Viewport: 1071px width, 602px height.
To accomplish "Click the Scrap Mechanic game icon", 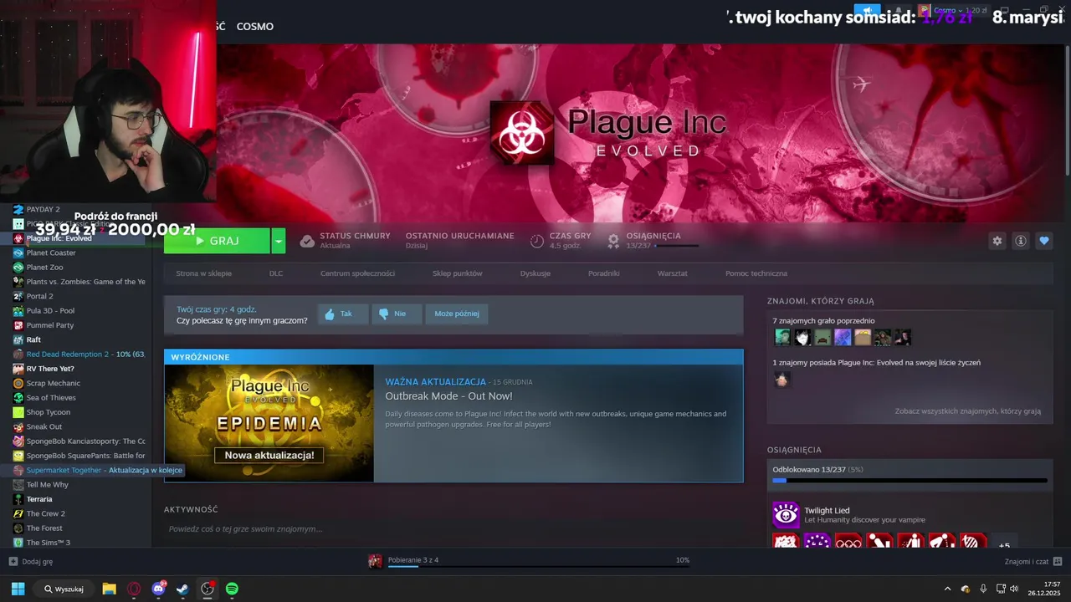I will [18, 383].
